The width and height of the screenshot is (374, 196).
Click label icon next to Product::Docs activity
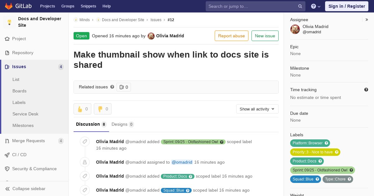pos(85,176)
